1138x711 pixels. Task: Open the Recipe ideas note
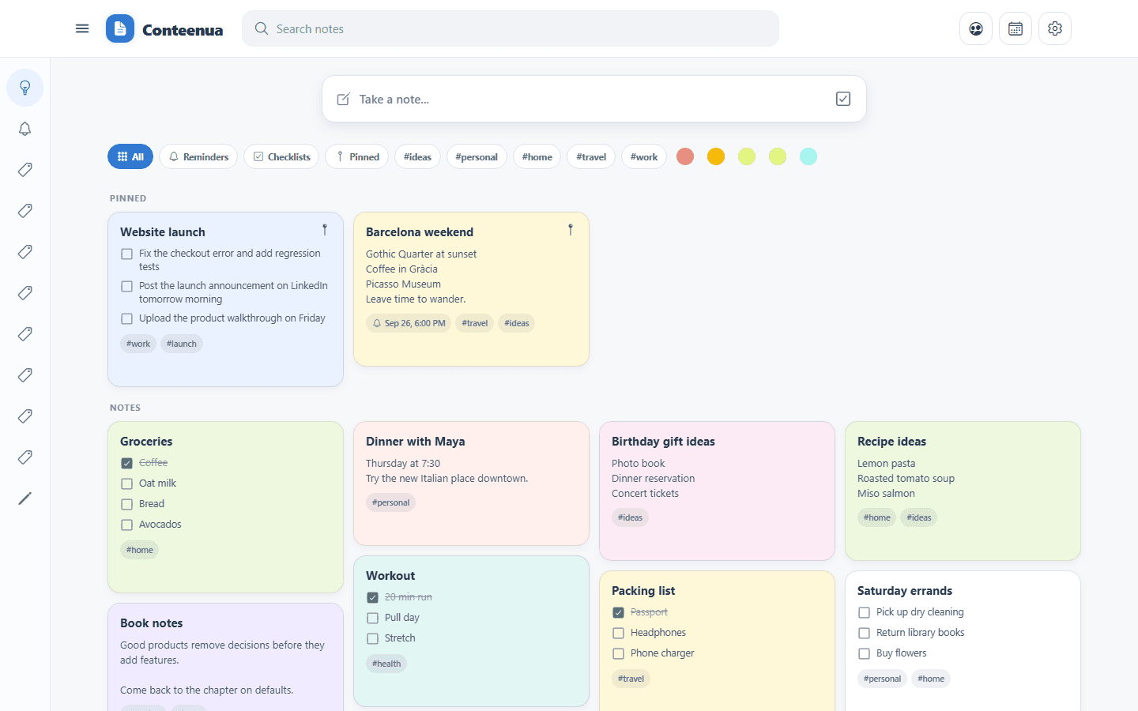coord(963,491)
